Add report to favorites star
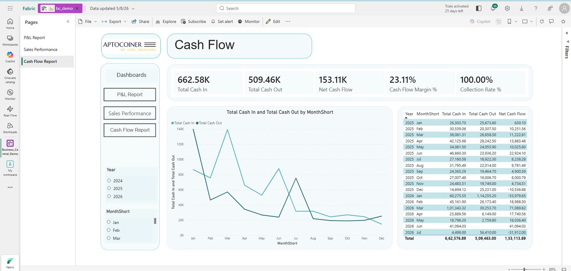The width and height of the screenshot is (571, 271). tap(563, 21)
